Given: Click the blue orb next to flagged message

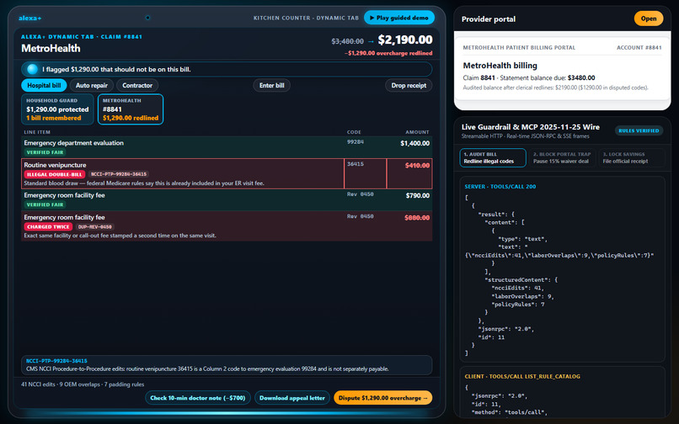Looking at the screenshot, I should [33, 69].
